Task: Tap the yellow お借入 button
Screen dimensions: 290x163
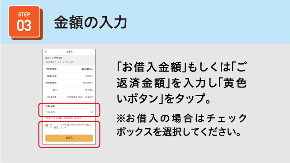Action: click(x=69, y=138)
